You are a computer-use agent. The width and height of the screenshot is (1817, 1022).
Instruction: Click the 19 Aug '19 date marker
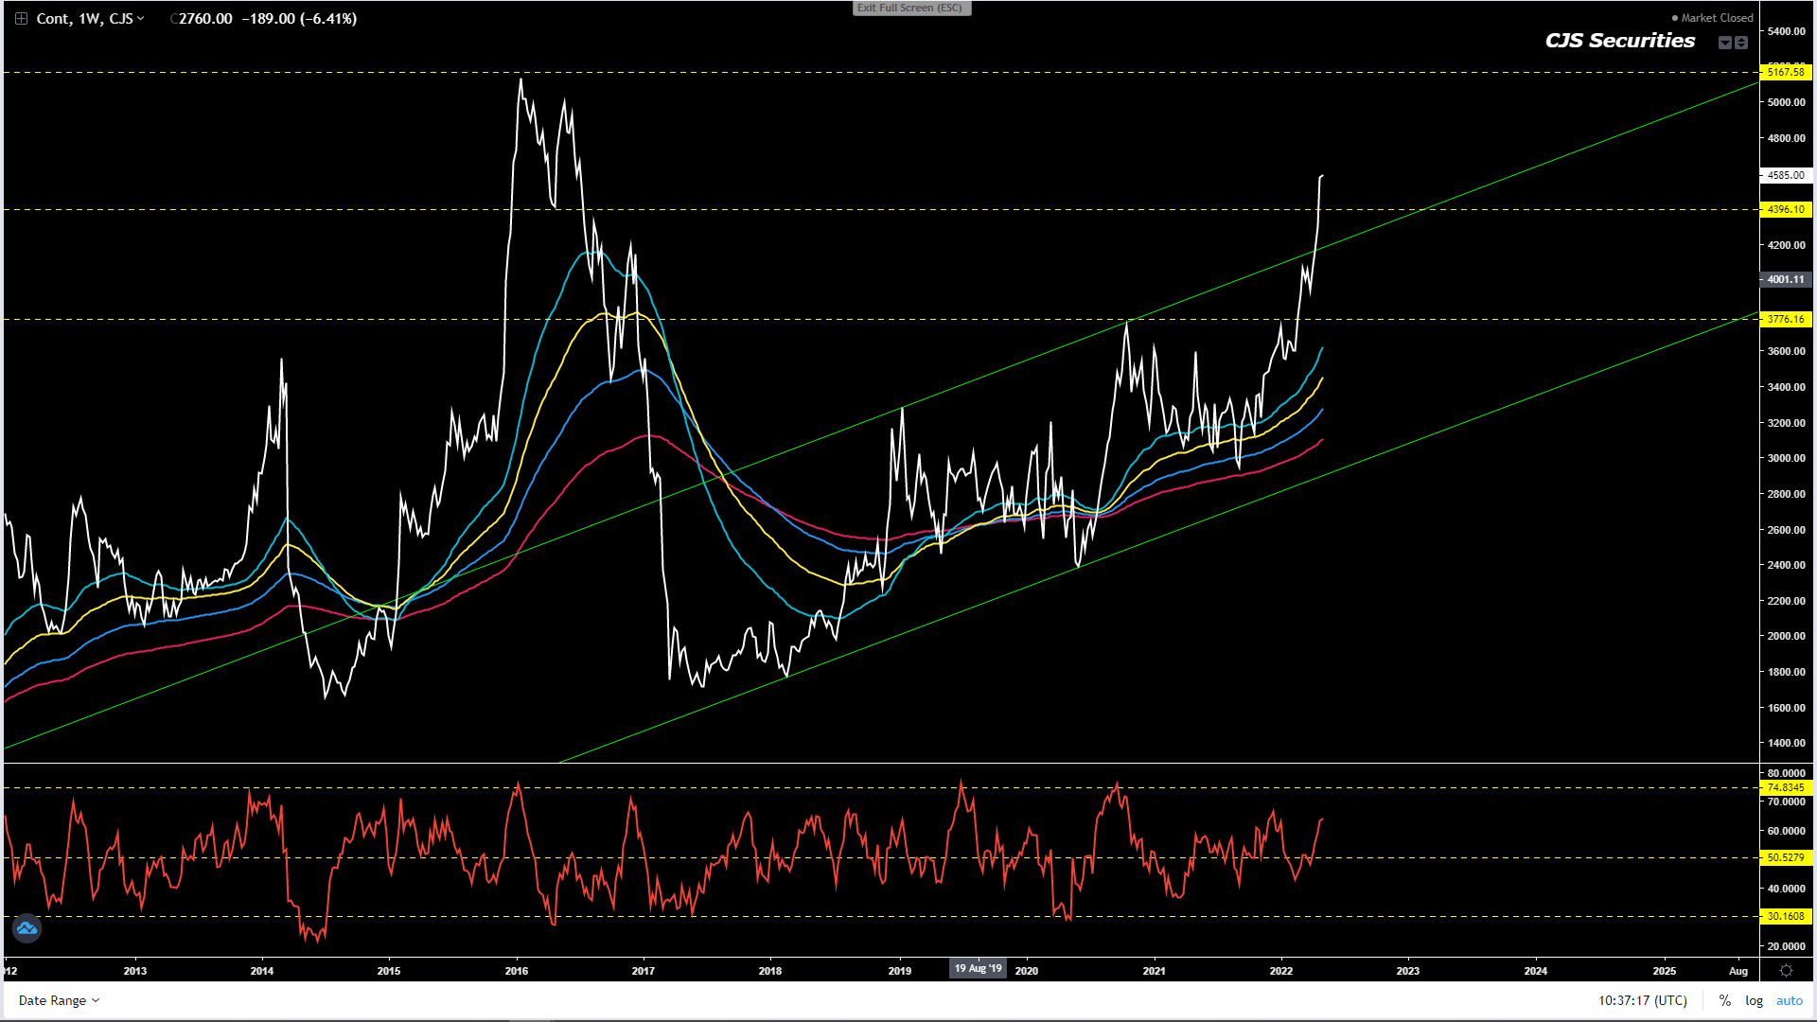978,968
